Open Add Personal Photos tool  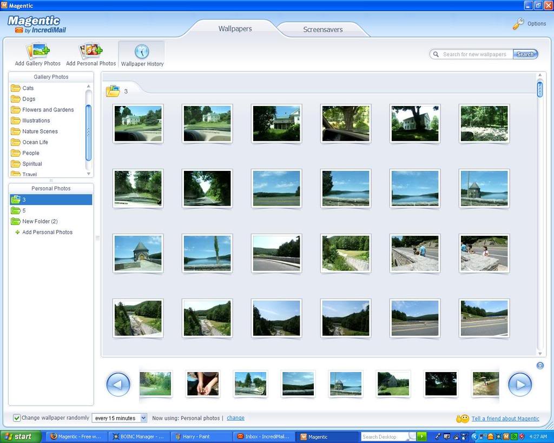coord(91,55)
